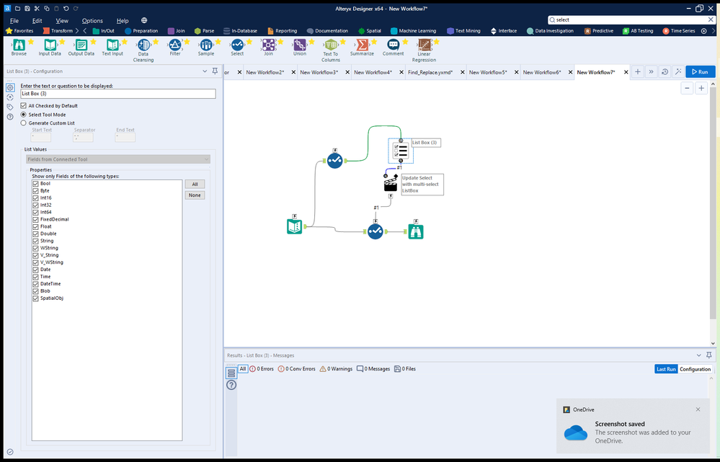The height and width of the screenshot is (462, 720).
Task: Select the Linear Regression tool icon
Action: 425,45
